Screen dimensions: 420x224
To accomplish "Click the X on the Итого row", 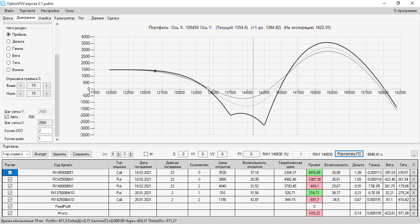I will (x=414, y=213).
